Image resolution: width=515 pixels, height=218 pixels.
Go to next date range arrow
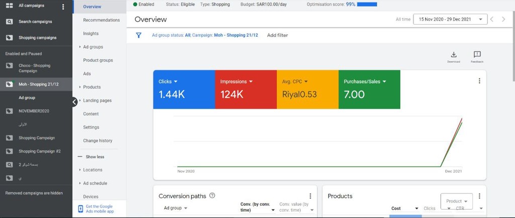coord(503,20)
